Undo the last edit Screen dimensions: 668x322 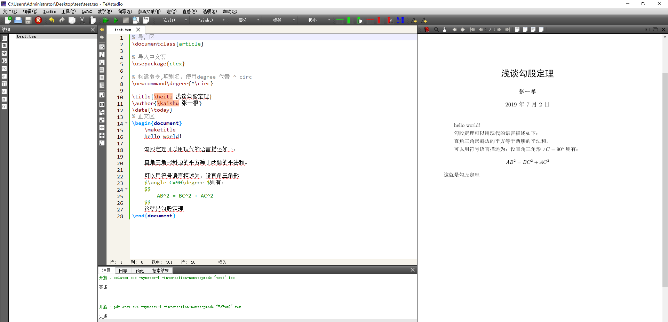tap(51, 20)
